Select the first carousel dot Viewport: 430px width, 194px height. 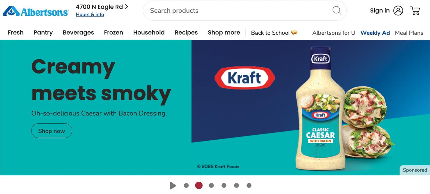(x=186, y=185)
